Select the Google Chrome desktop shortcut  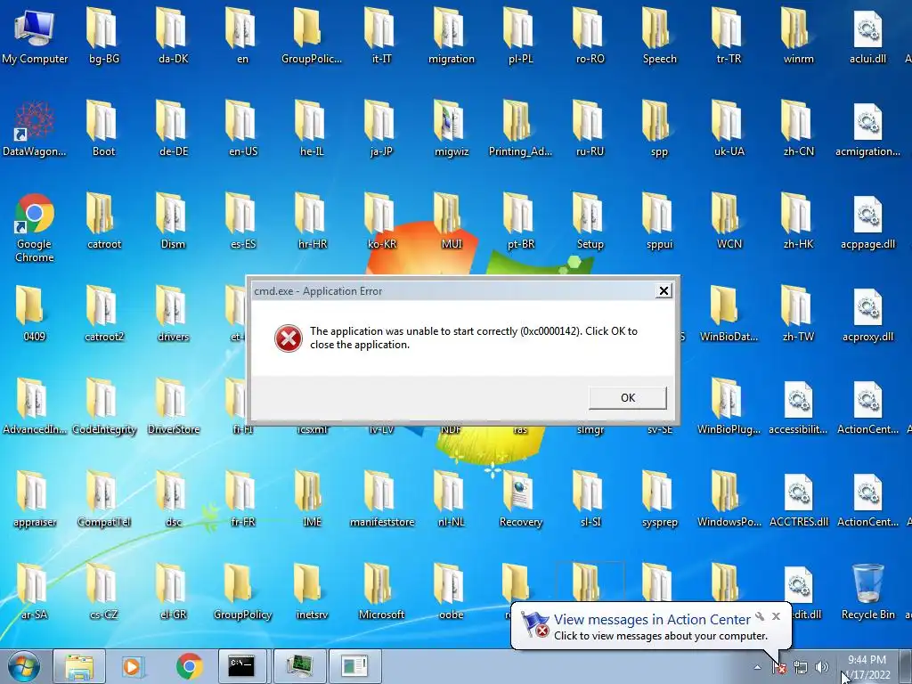(35, 227)
